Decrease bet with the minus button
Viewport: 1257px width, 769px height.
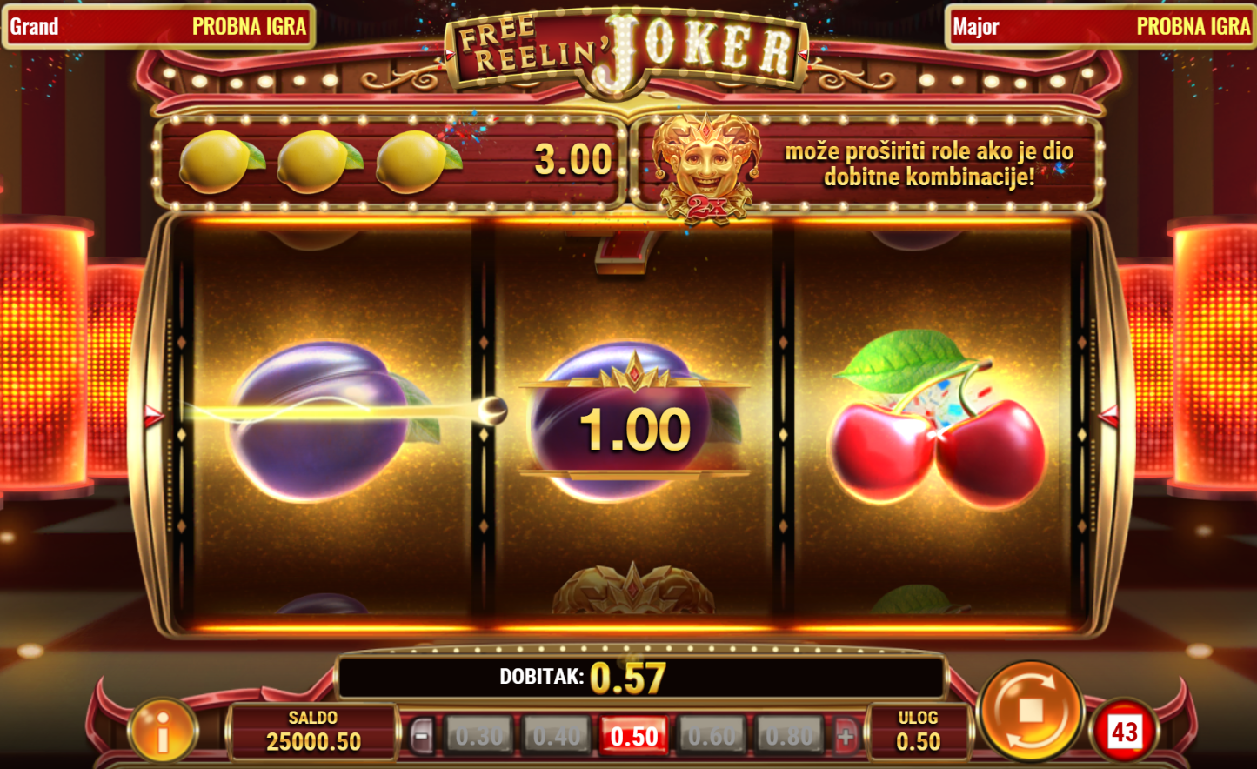click(x=422, y=737)
